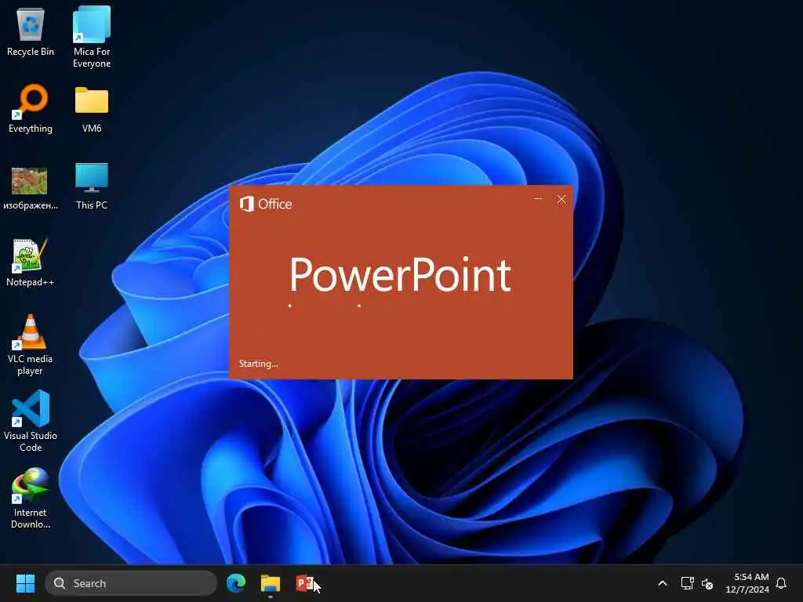
Task: Open the Recycle Bin desktop icon
Action: coord(31,32)
